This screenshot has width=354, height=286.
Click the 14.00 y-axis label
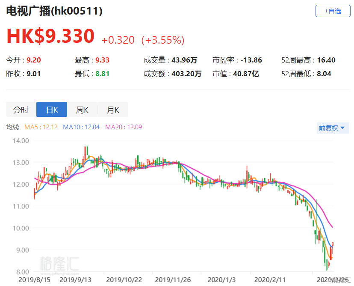pos(21,140)
